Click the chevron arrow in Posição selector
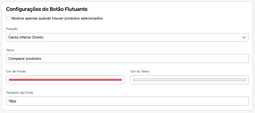This screenshot has height=113, width=255. [244, 37]
